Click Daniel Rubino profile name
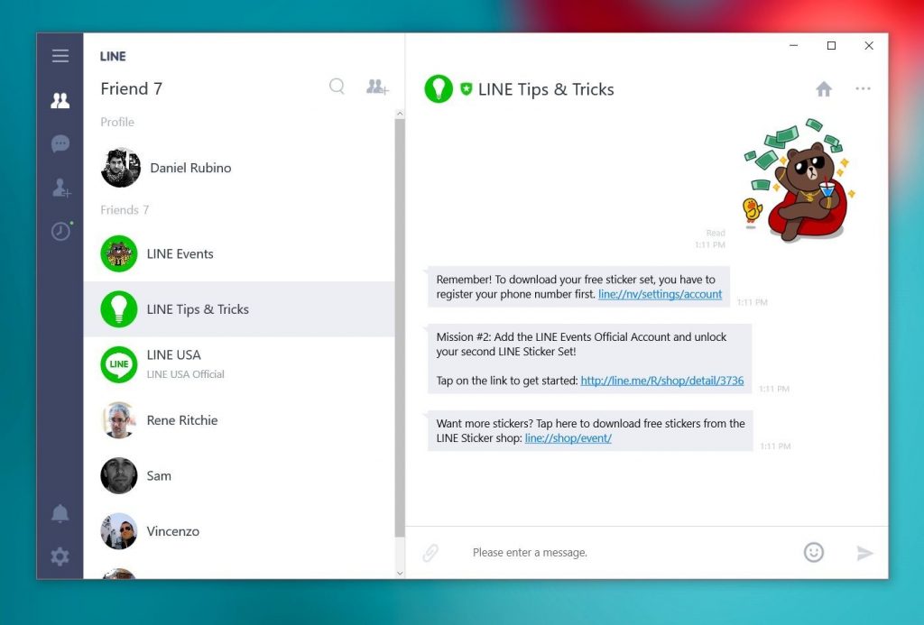The width and height of the screenshot is (924, 625). (x=190, y=168)
